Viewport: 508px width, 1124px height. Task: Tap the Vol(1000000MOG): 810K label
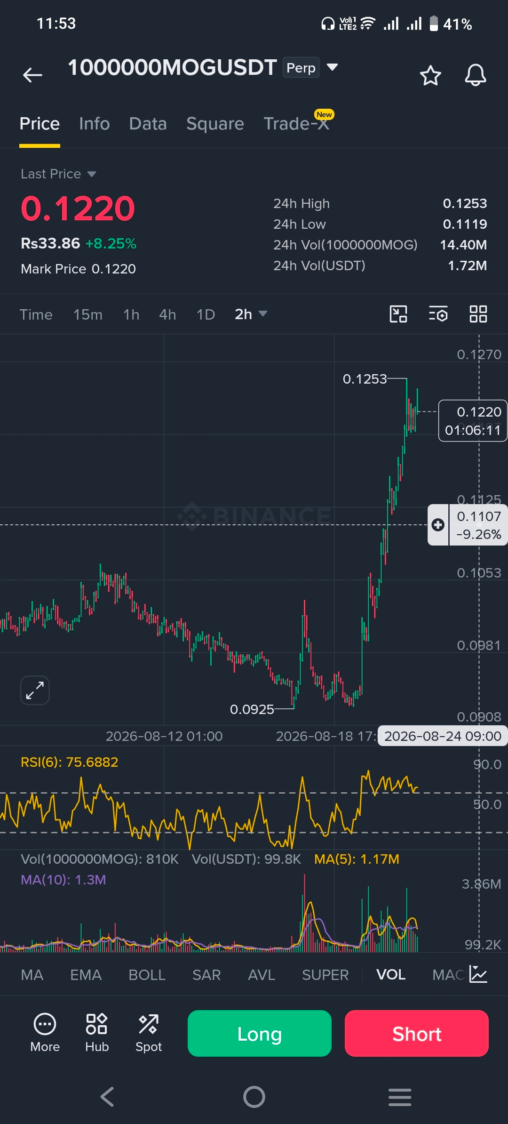click(x=100, y=859)
